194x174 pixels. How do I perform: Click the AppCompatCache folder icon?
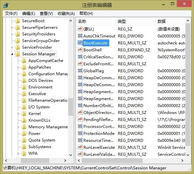[x=24, y=61]
